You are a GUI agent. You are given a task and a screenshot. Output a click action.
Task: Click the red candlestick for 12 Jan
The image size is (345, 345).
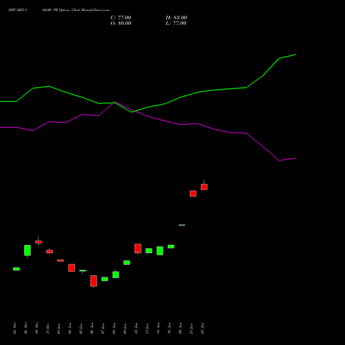coord(138,248)
